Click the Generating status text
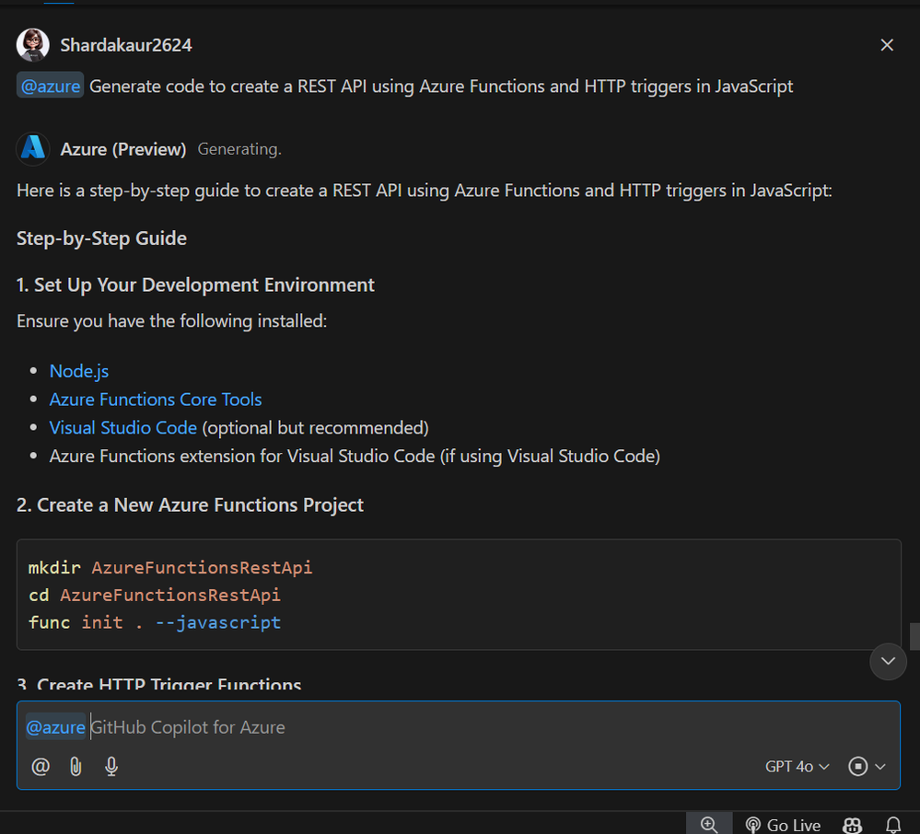Viewport: 920px width, 834px height. [x=239, y=149]
